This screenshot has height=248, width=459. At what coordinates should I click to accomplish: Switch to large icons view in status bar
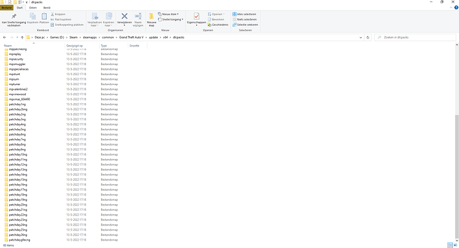(x=455, y=245)
